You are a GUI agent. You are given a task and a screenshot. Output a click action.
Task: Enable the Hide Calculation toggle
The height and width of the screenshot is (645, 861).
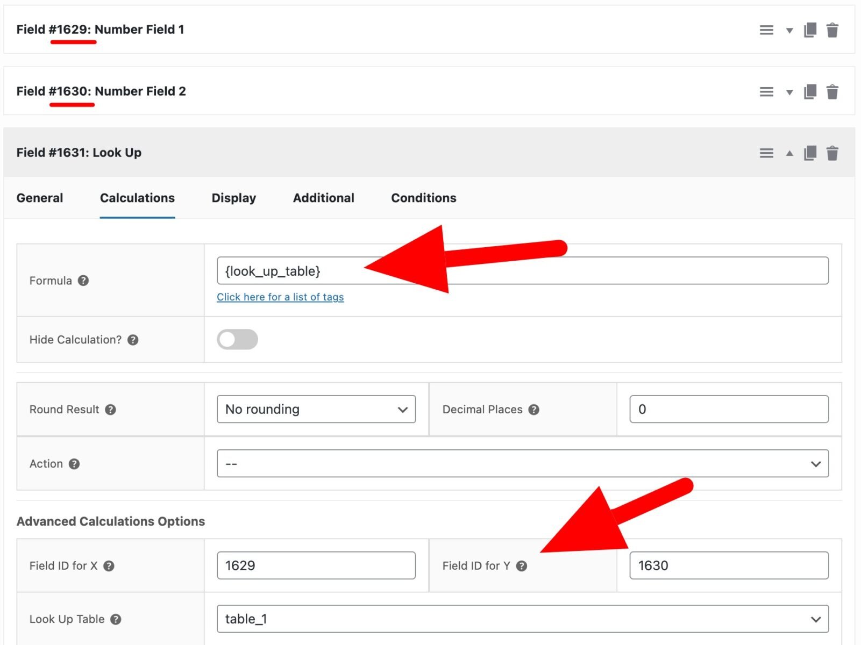pos(237,339)
